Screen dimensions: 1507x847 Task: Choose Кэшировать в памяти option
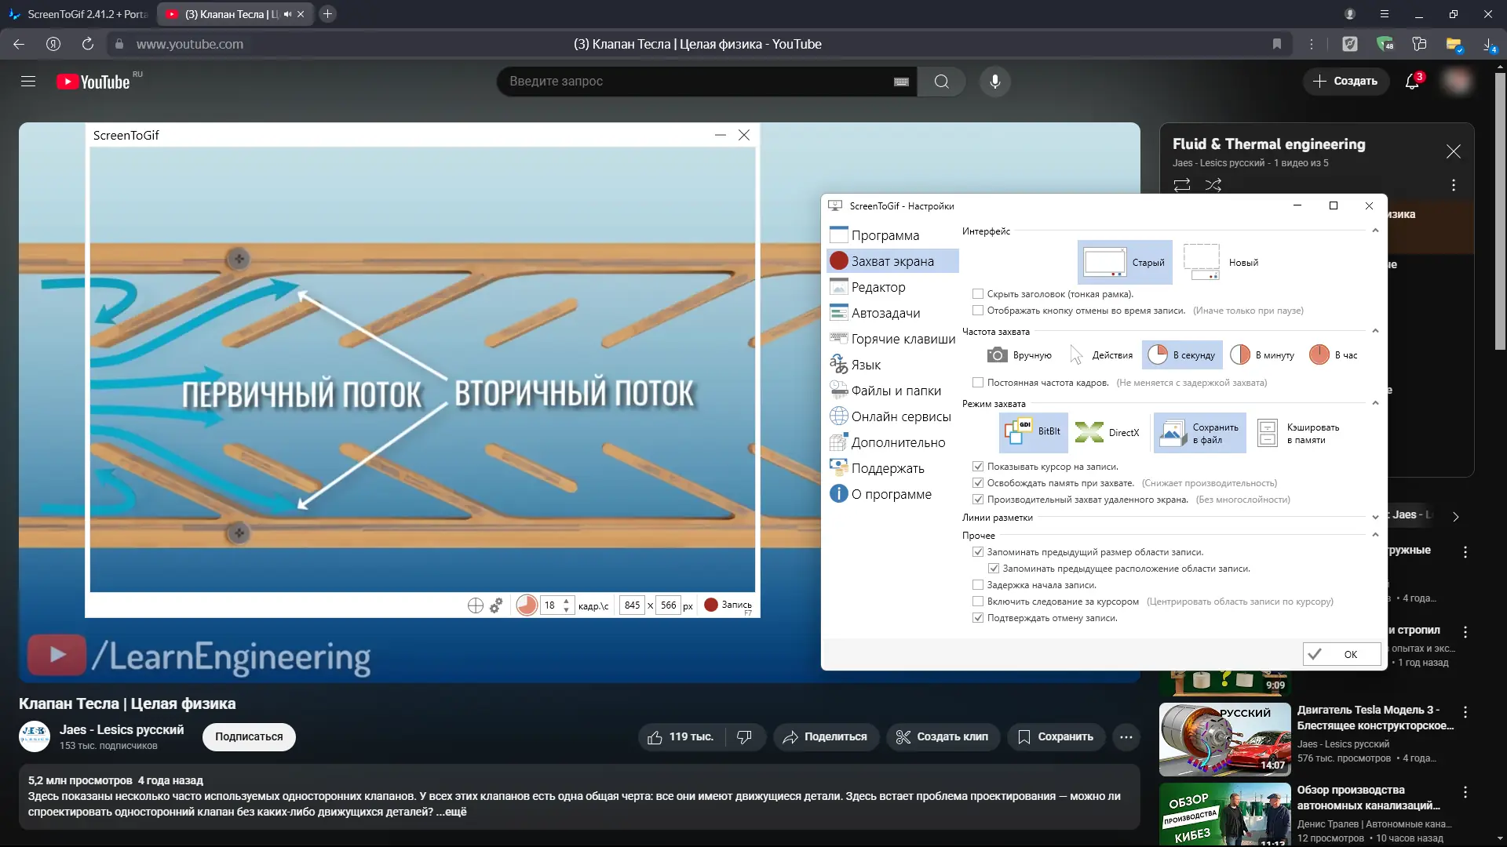coord(1299,433)
